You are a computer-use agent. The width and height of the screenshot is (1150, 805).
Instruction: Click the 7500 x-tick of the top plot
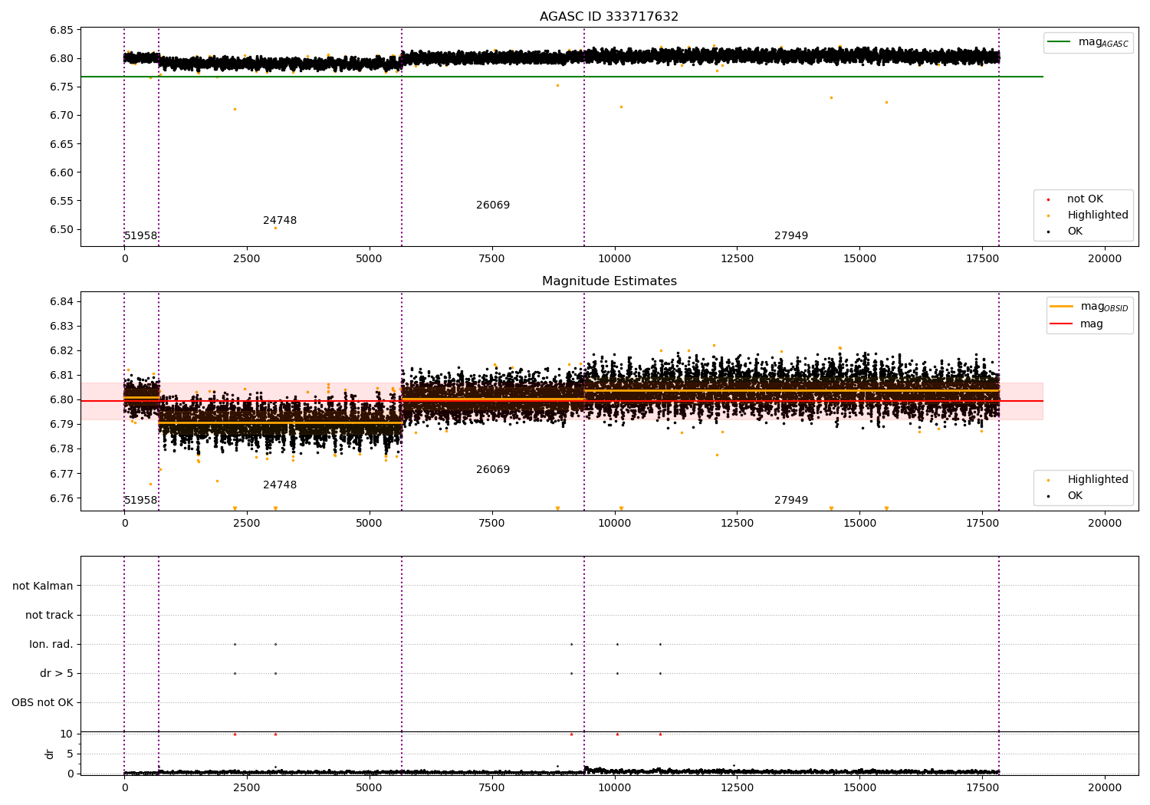click(491, 259)
